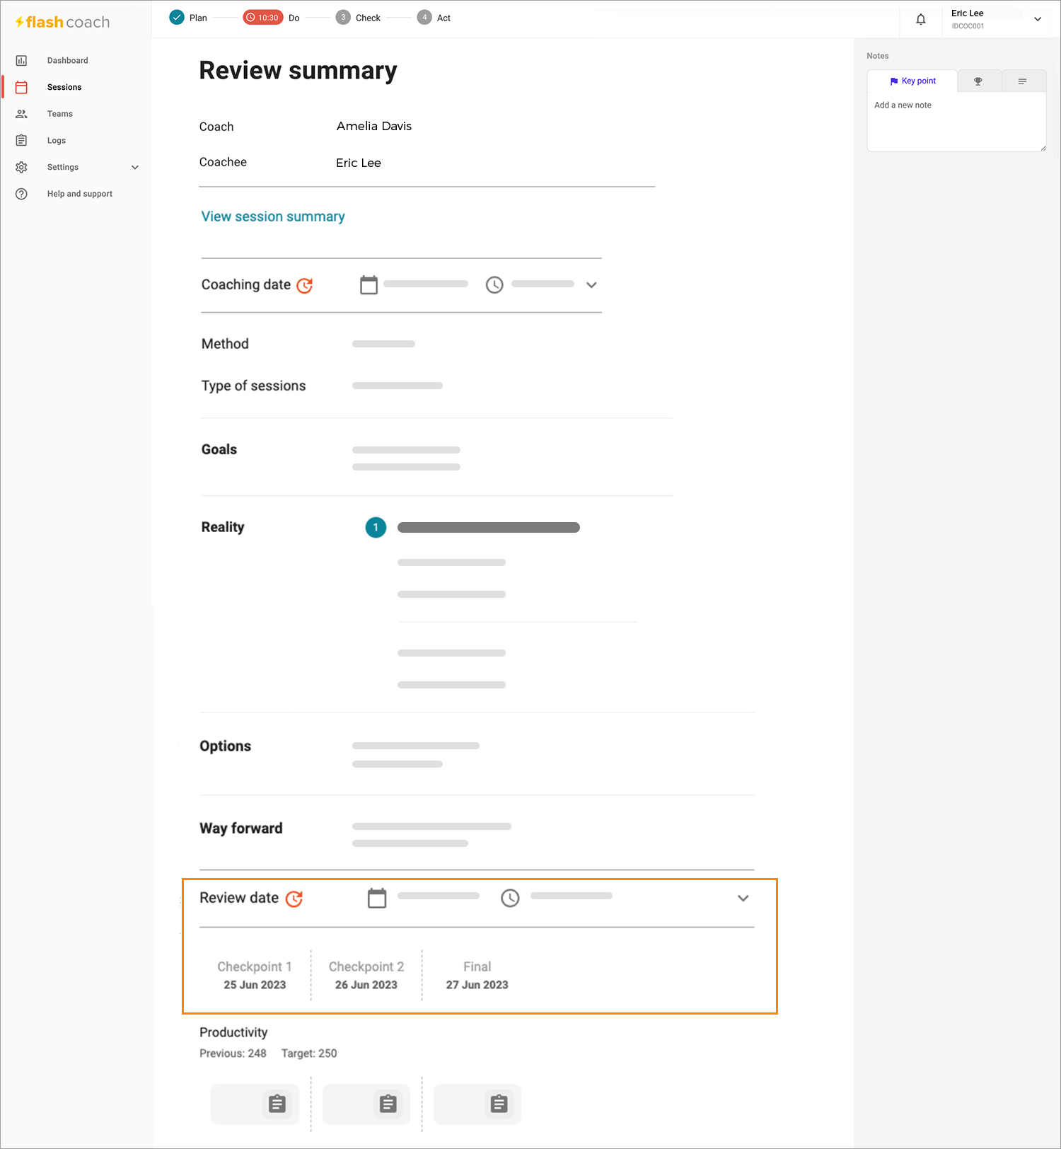This screenshot has height=1149, width=1061.
Task: Click the Review summary heading
Action: [298, 71]
